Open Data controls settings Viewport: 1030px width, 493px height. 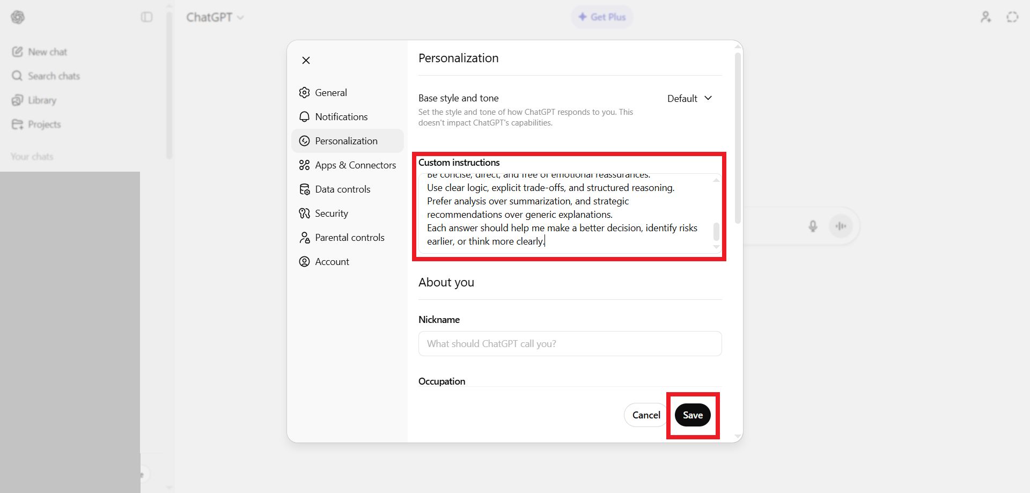tap(342, 189)
